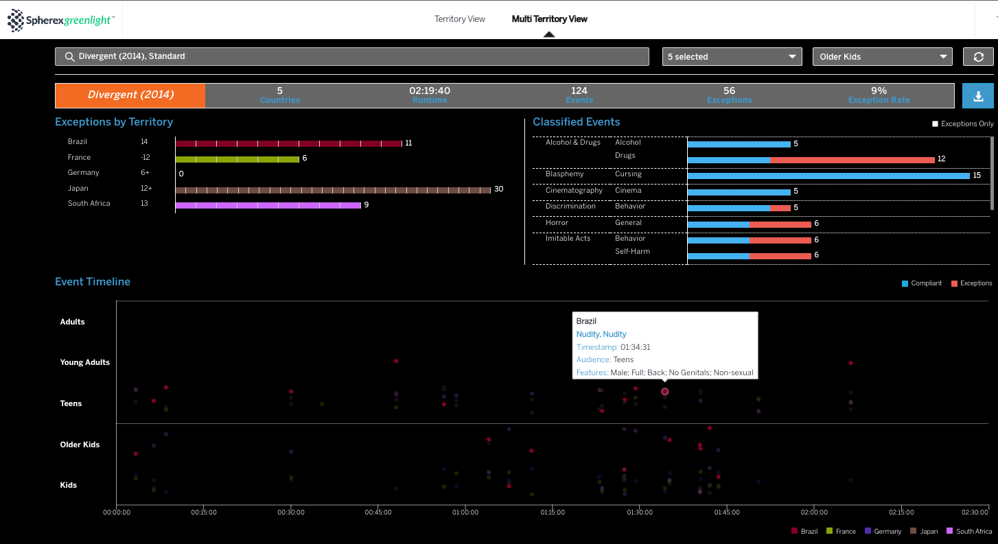The height and width of the screenshot is (544, 998).
Task: Click the Events stat label
Action: 579,100
